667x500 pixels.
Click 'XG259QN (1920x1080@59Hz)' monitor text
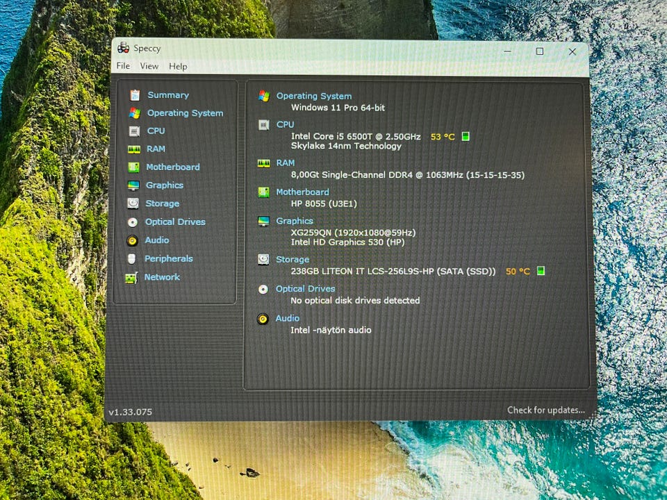coord(353,233)
